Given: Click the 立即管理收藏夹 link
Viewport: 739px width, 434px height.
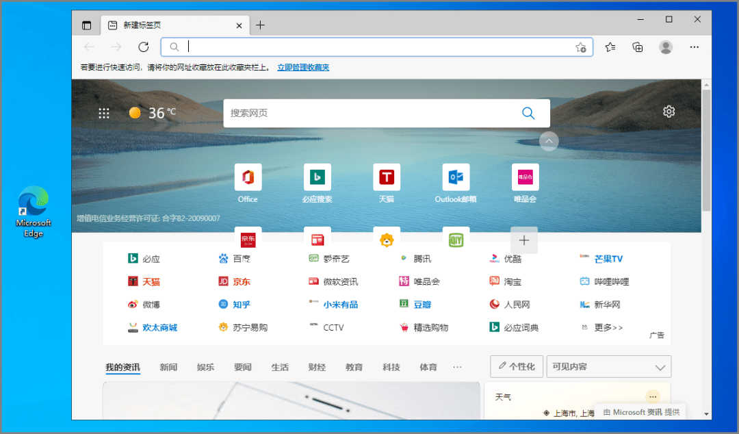Looking at the screenshot, I should pos(303,67).
